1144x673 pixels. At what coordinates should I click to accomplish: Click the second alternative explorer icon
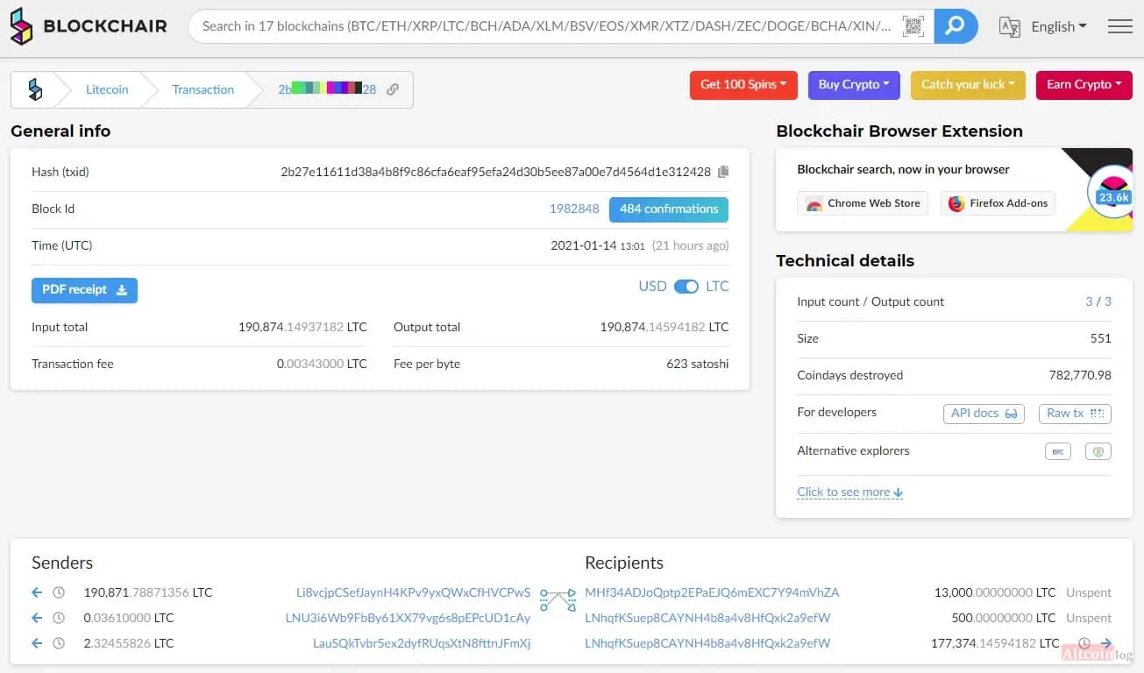tap(1098, 451)
